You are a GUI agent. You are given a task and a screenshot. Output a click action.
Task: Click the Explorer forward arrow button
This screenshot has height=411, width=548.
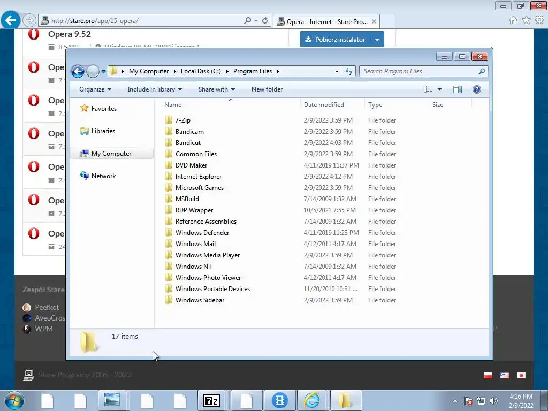(x=93, y=71)
